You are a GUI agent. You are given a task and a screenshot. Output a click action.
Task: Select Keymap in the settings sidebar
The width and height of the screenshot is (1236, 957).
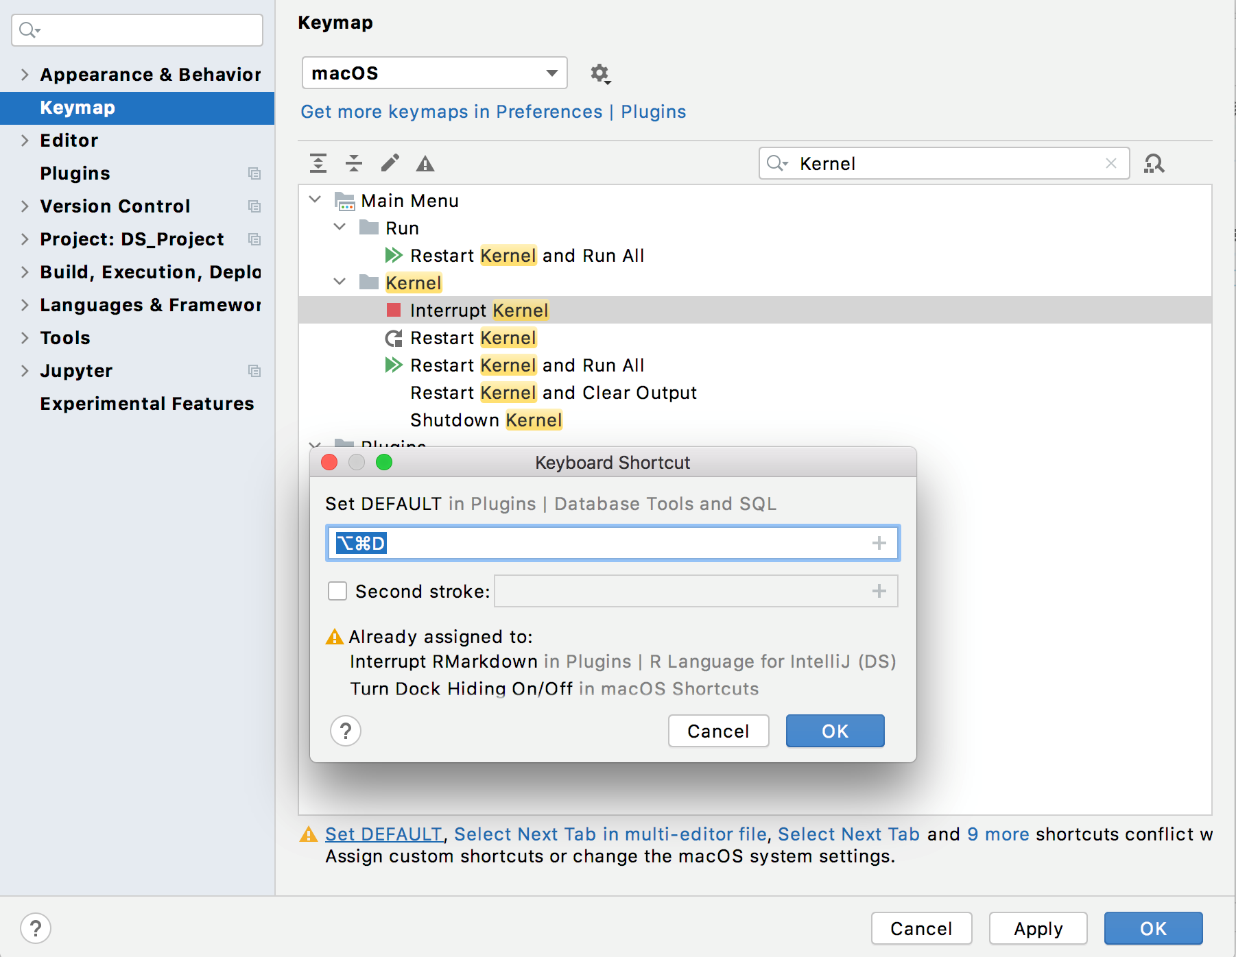pos(77,107)
